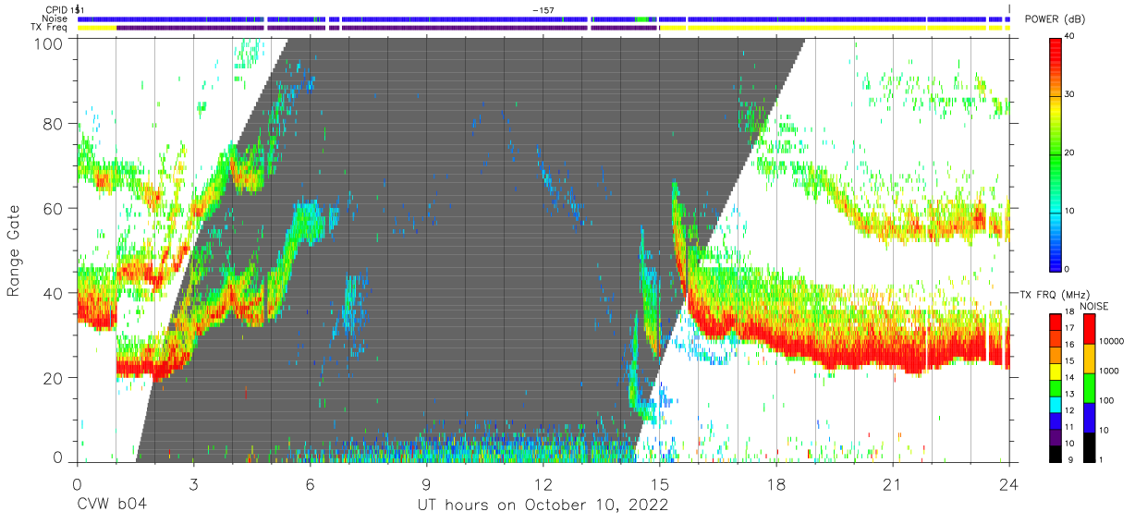Click the NOISE color scale bar
1135x524 pixels.
(x=1089, y=386)
